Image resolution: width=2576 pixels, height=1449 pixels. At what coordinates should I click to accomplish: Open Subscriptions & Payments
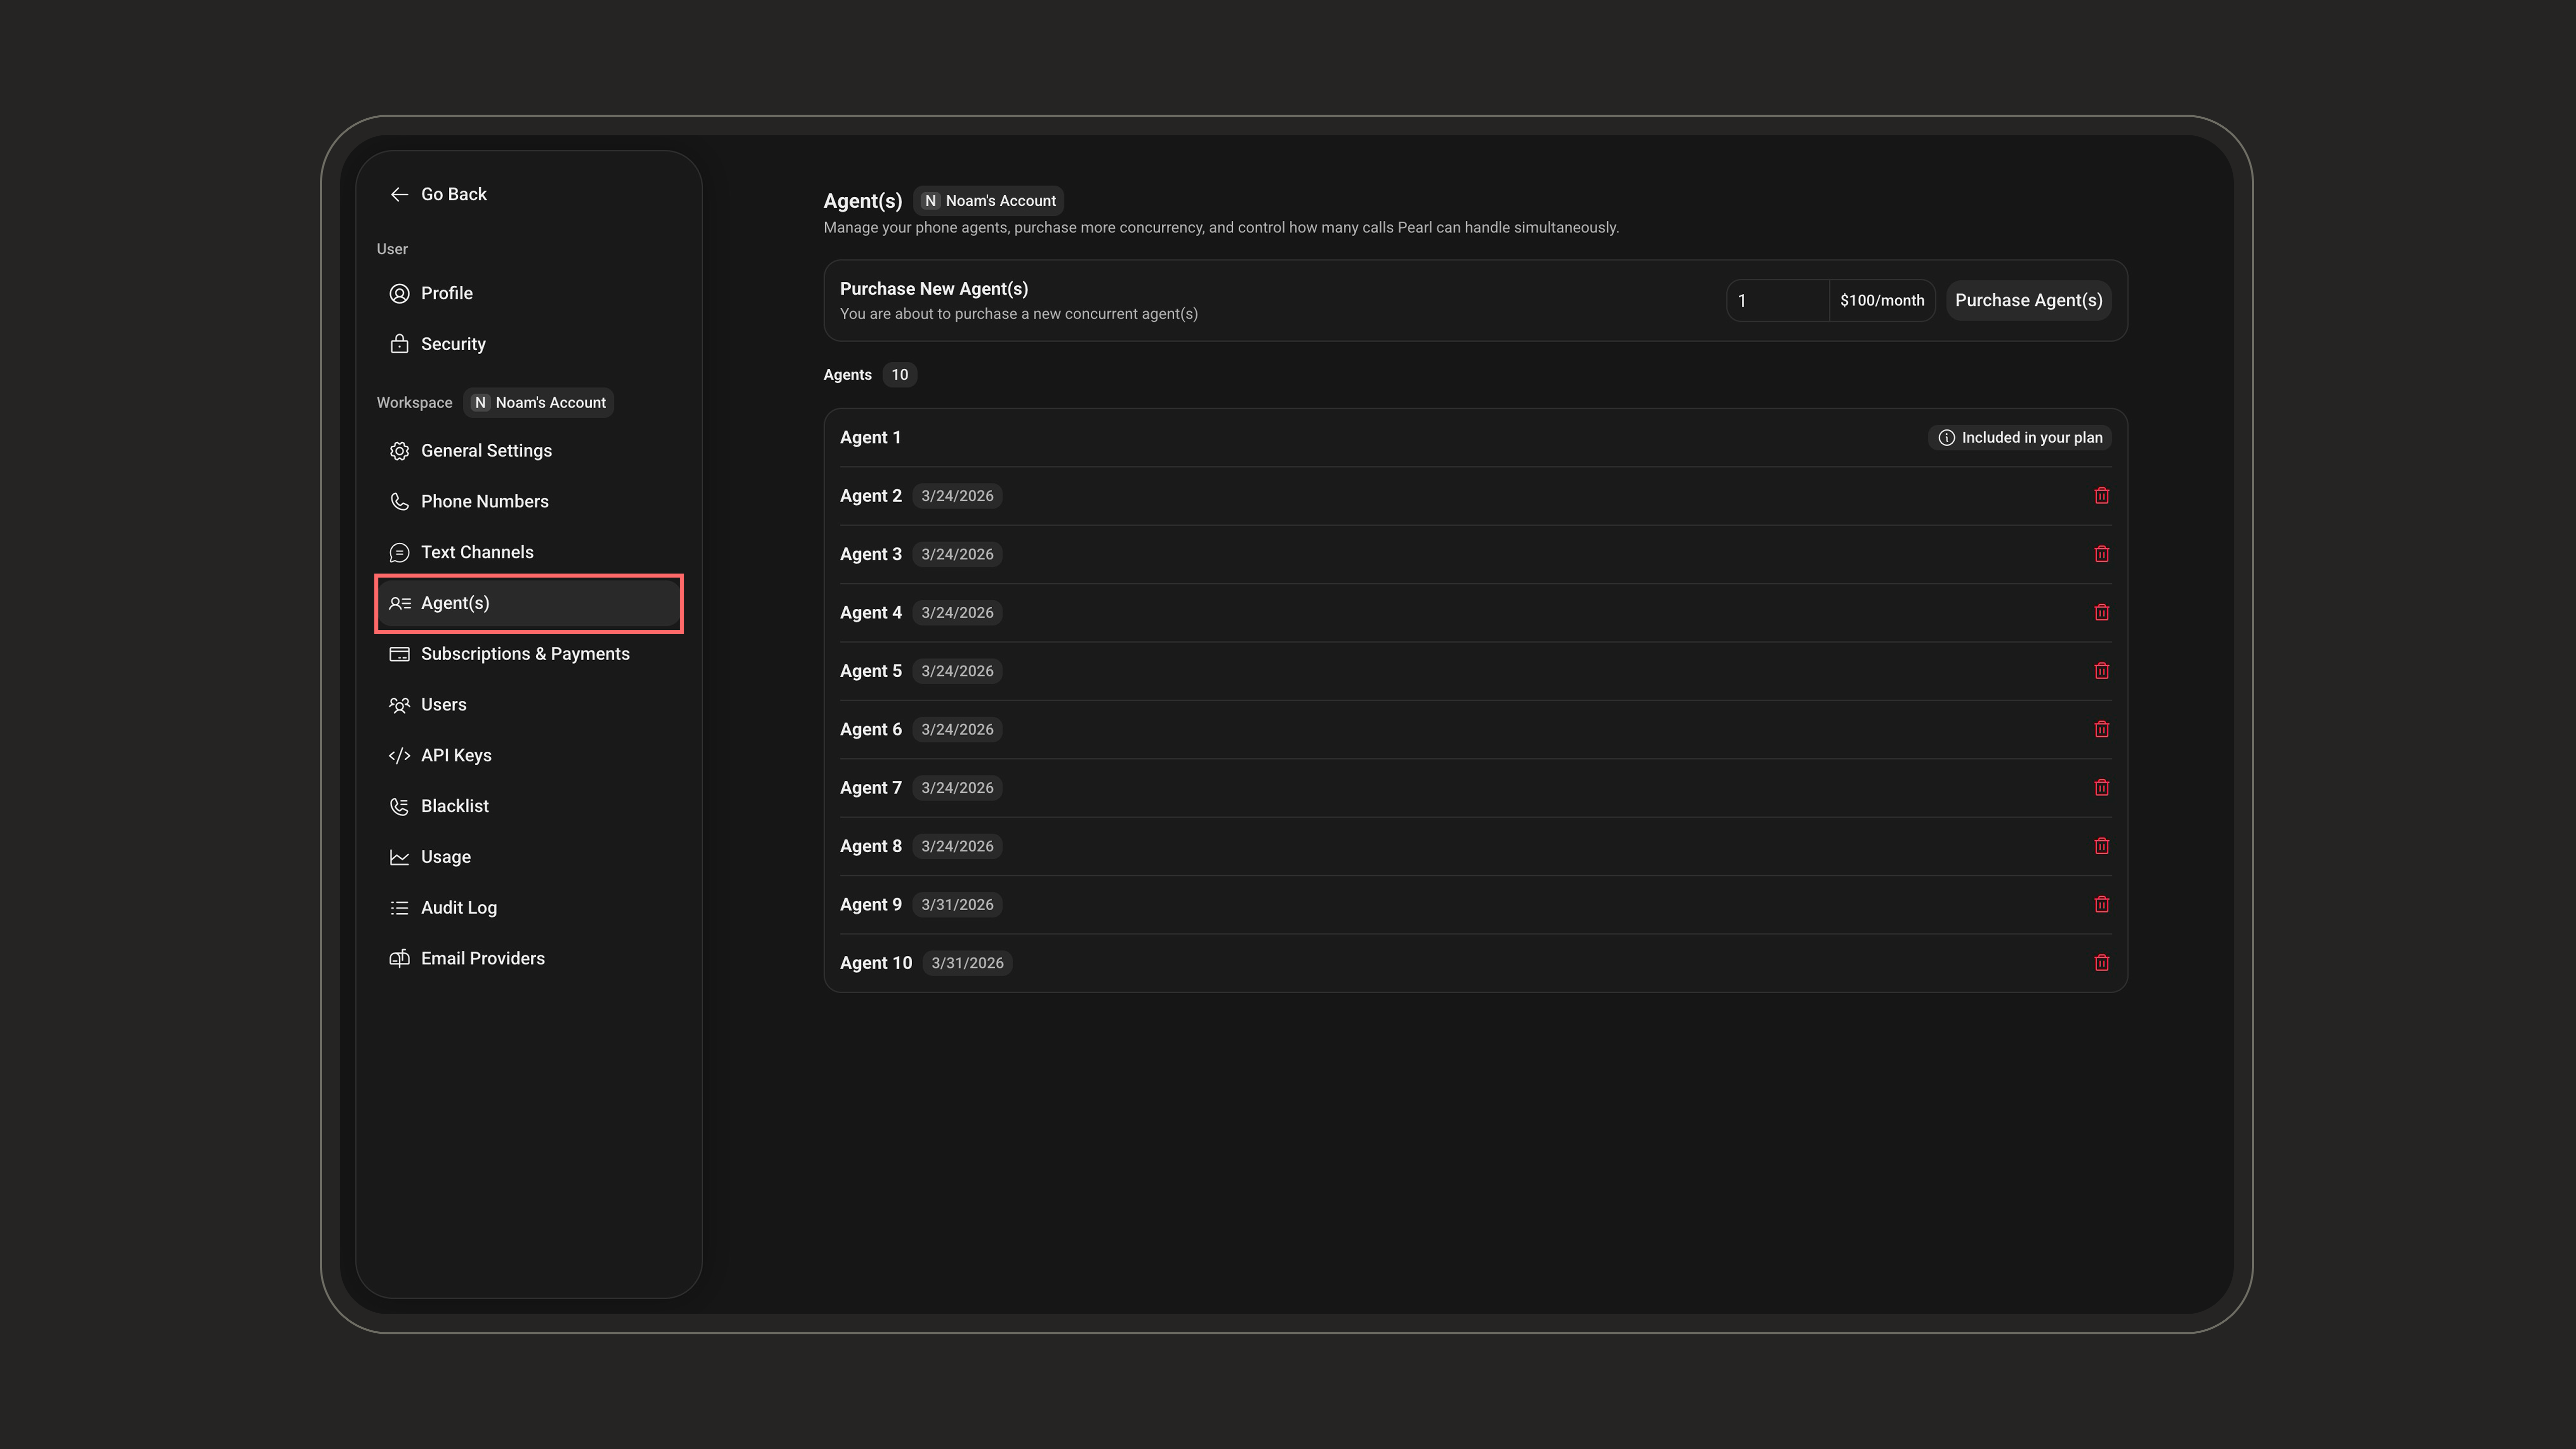click(x=528, y=654)
